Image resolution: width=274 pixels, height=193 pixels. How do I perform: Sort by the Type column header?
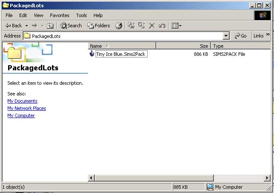(x=241, y=46)
